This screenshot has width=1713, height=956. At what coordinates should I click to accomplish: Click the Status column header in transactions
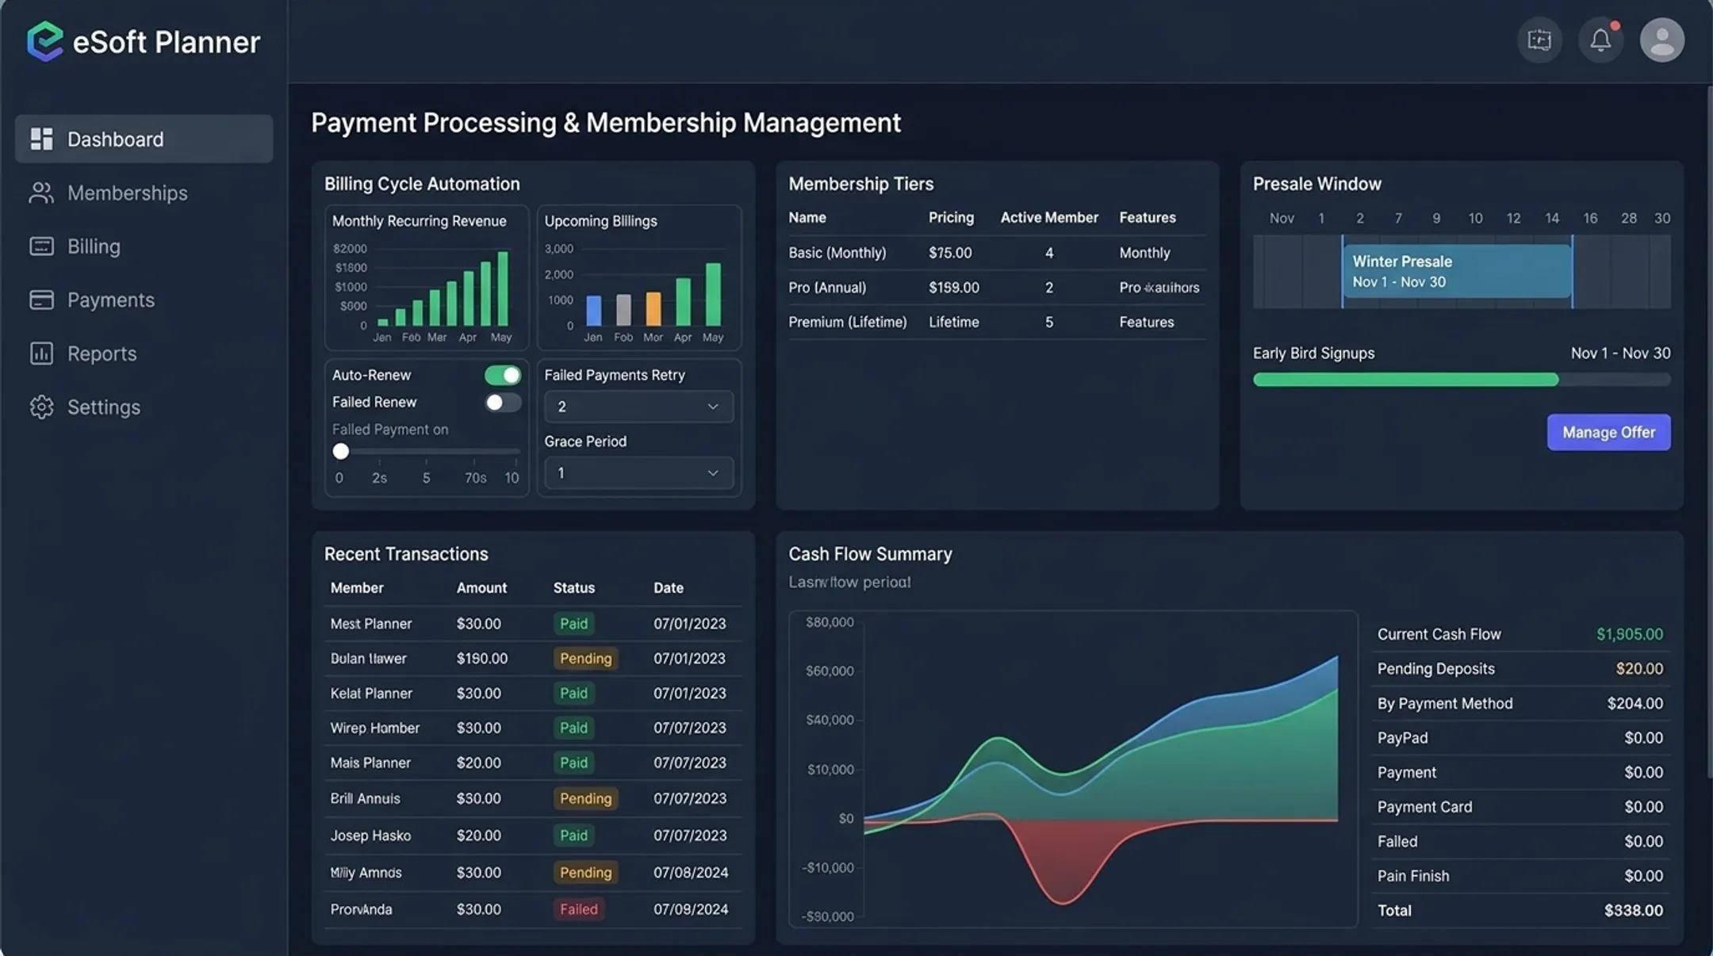(574, 587)
